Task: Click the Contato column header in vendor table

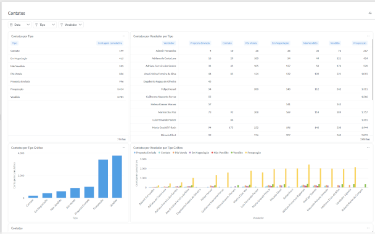Action: pyautogui.click(x=227, y=43)
